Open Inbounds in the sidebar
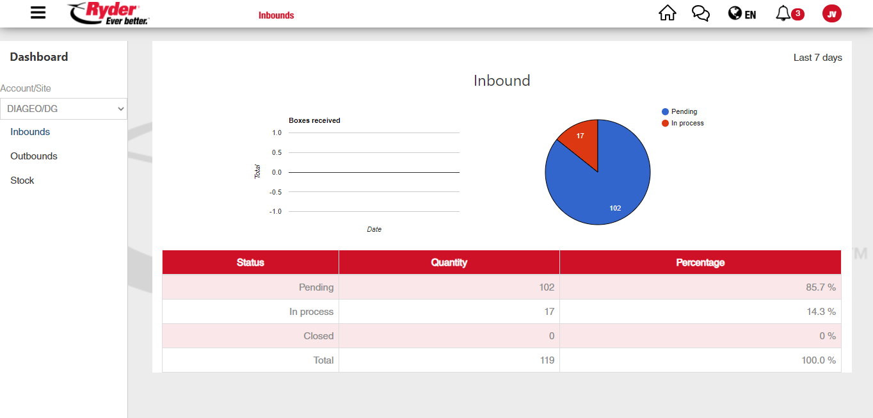The height and width of the screenshot is (418, 873). coord(30,132)
